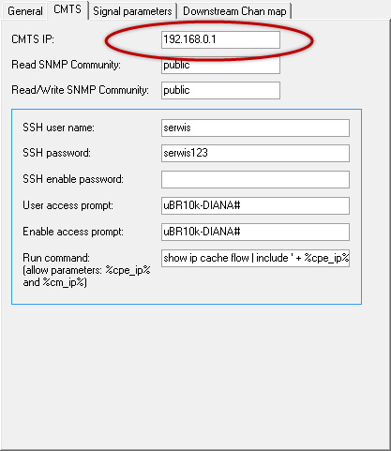Select the CMTS tab
The height and width of the screenshot is (451, 391).
tap(68, 9)
